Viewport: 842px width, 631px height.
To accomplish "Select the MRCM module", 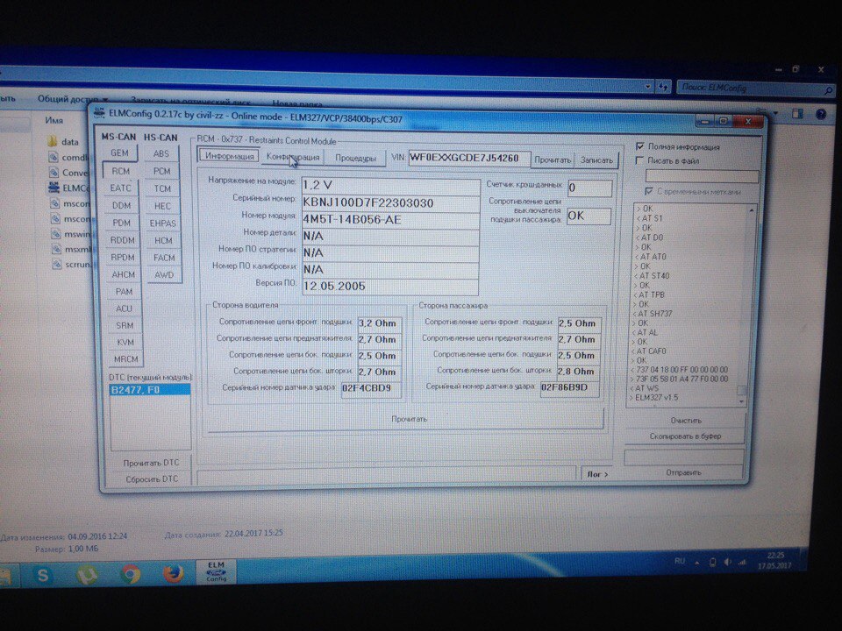I will (x=126, y=359).
